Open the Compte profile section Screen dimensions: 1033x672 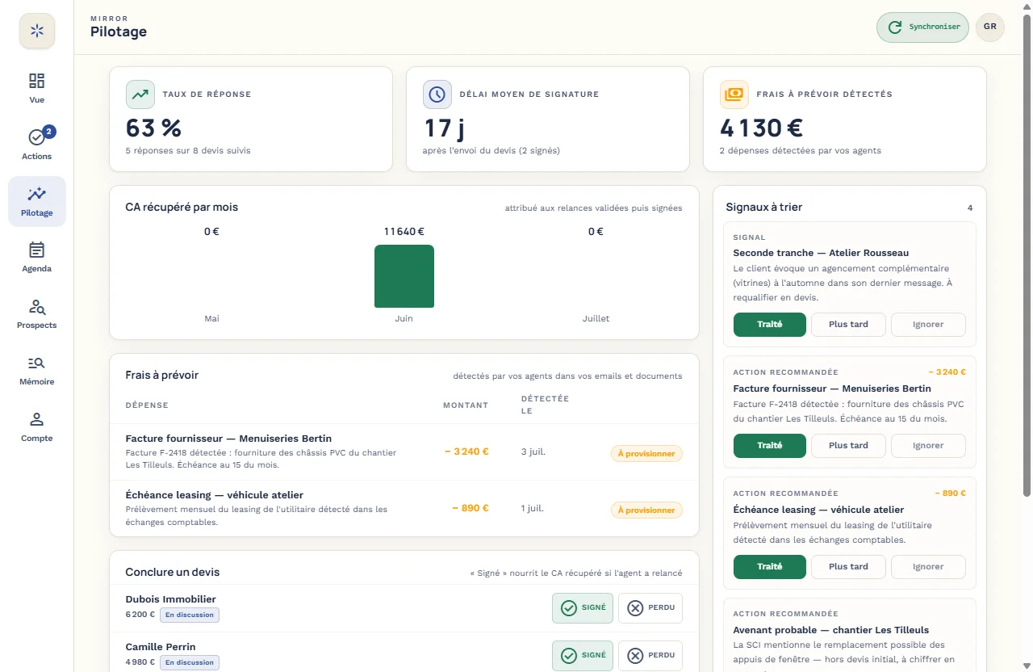tap(37, 427)
